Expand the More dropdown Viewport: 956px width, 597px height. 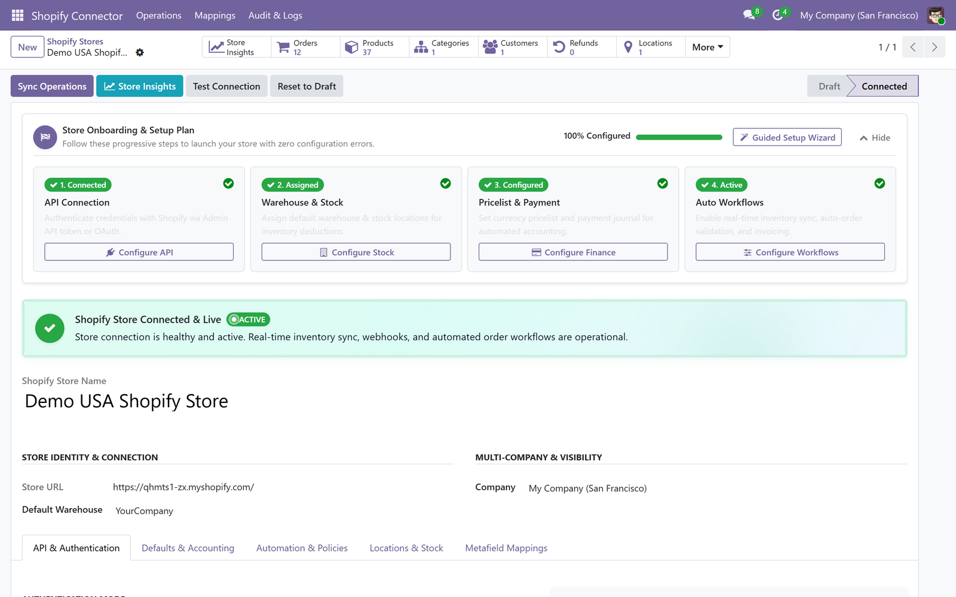coord(707,47)
